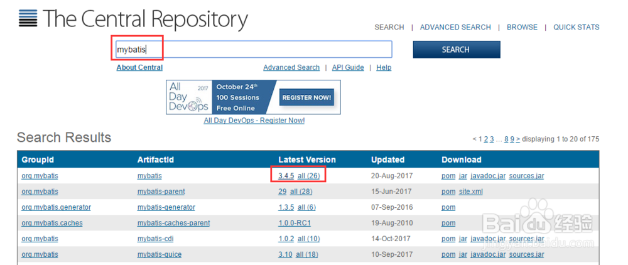Click the All Day DevOps banner image
This screenshot has width=628, height=265.
pyautogui.click(x=254, y=97)
